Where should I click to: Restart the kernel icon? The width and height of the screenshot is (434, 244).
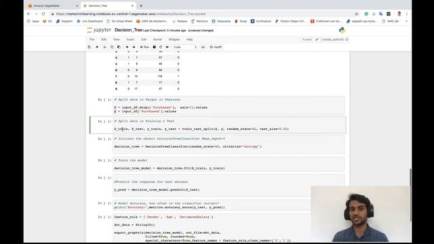161,47
